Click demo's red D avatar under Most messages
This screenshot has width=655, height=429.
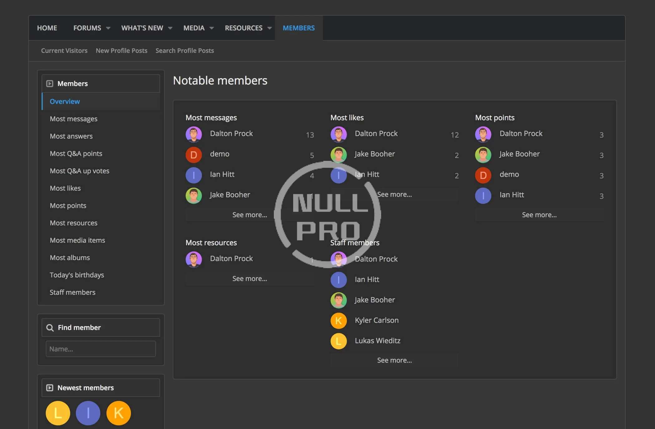click(x=193, y=155)
